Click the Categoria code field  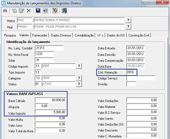tap(38, 78)
